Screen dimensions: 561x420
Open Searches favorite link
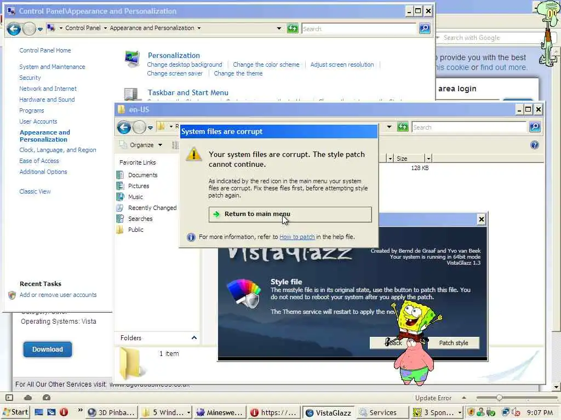pos(140,219)
